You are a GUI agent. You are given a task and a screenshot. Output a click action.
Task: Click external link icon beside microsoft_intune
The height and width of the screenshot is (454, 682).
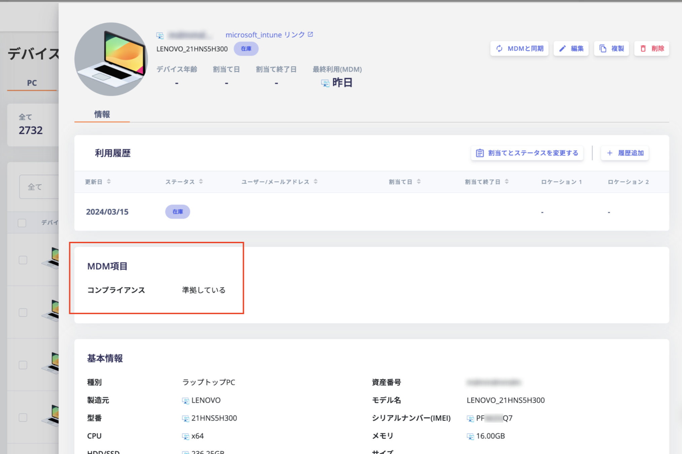click(x=310, y=34)
